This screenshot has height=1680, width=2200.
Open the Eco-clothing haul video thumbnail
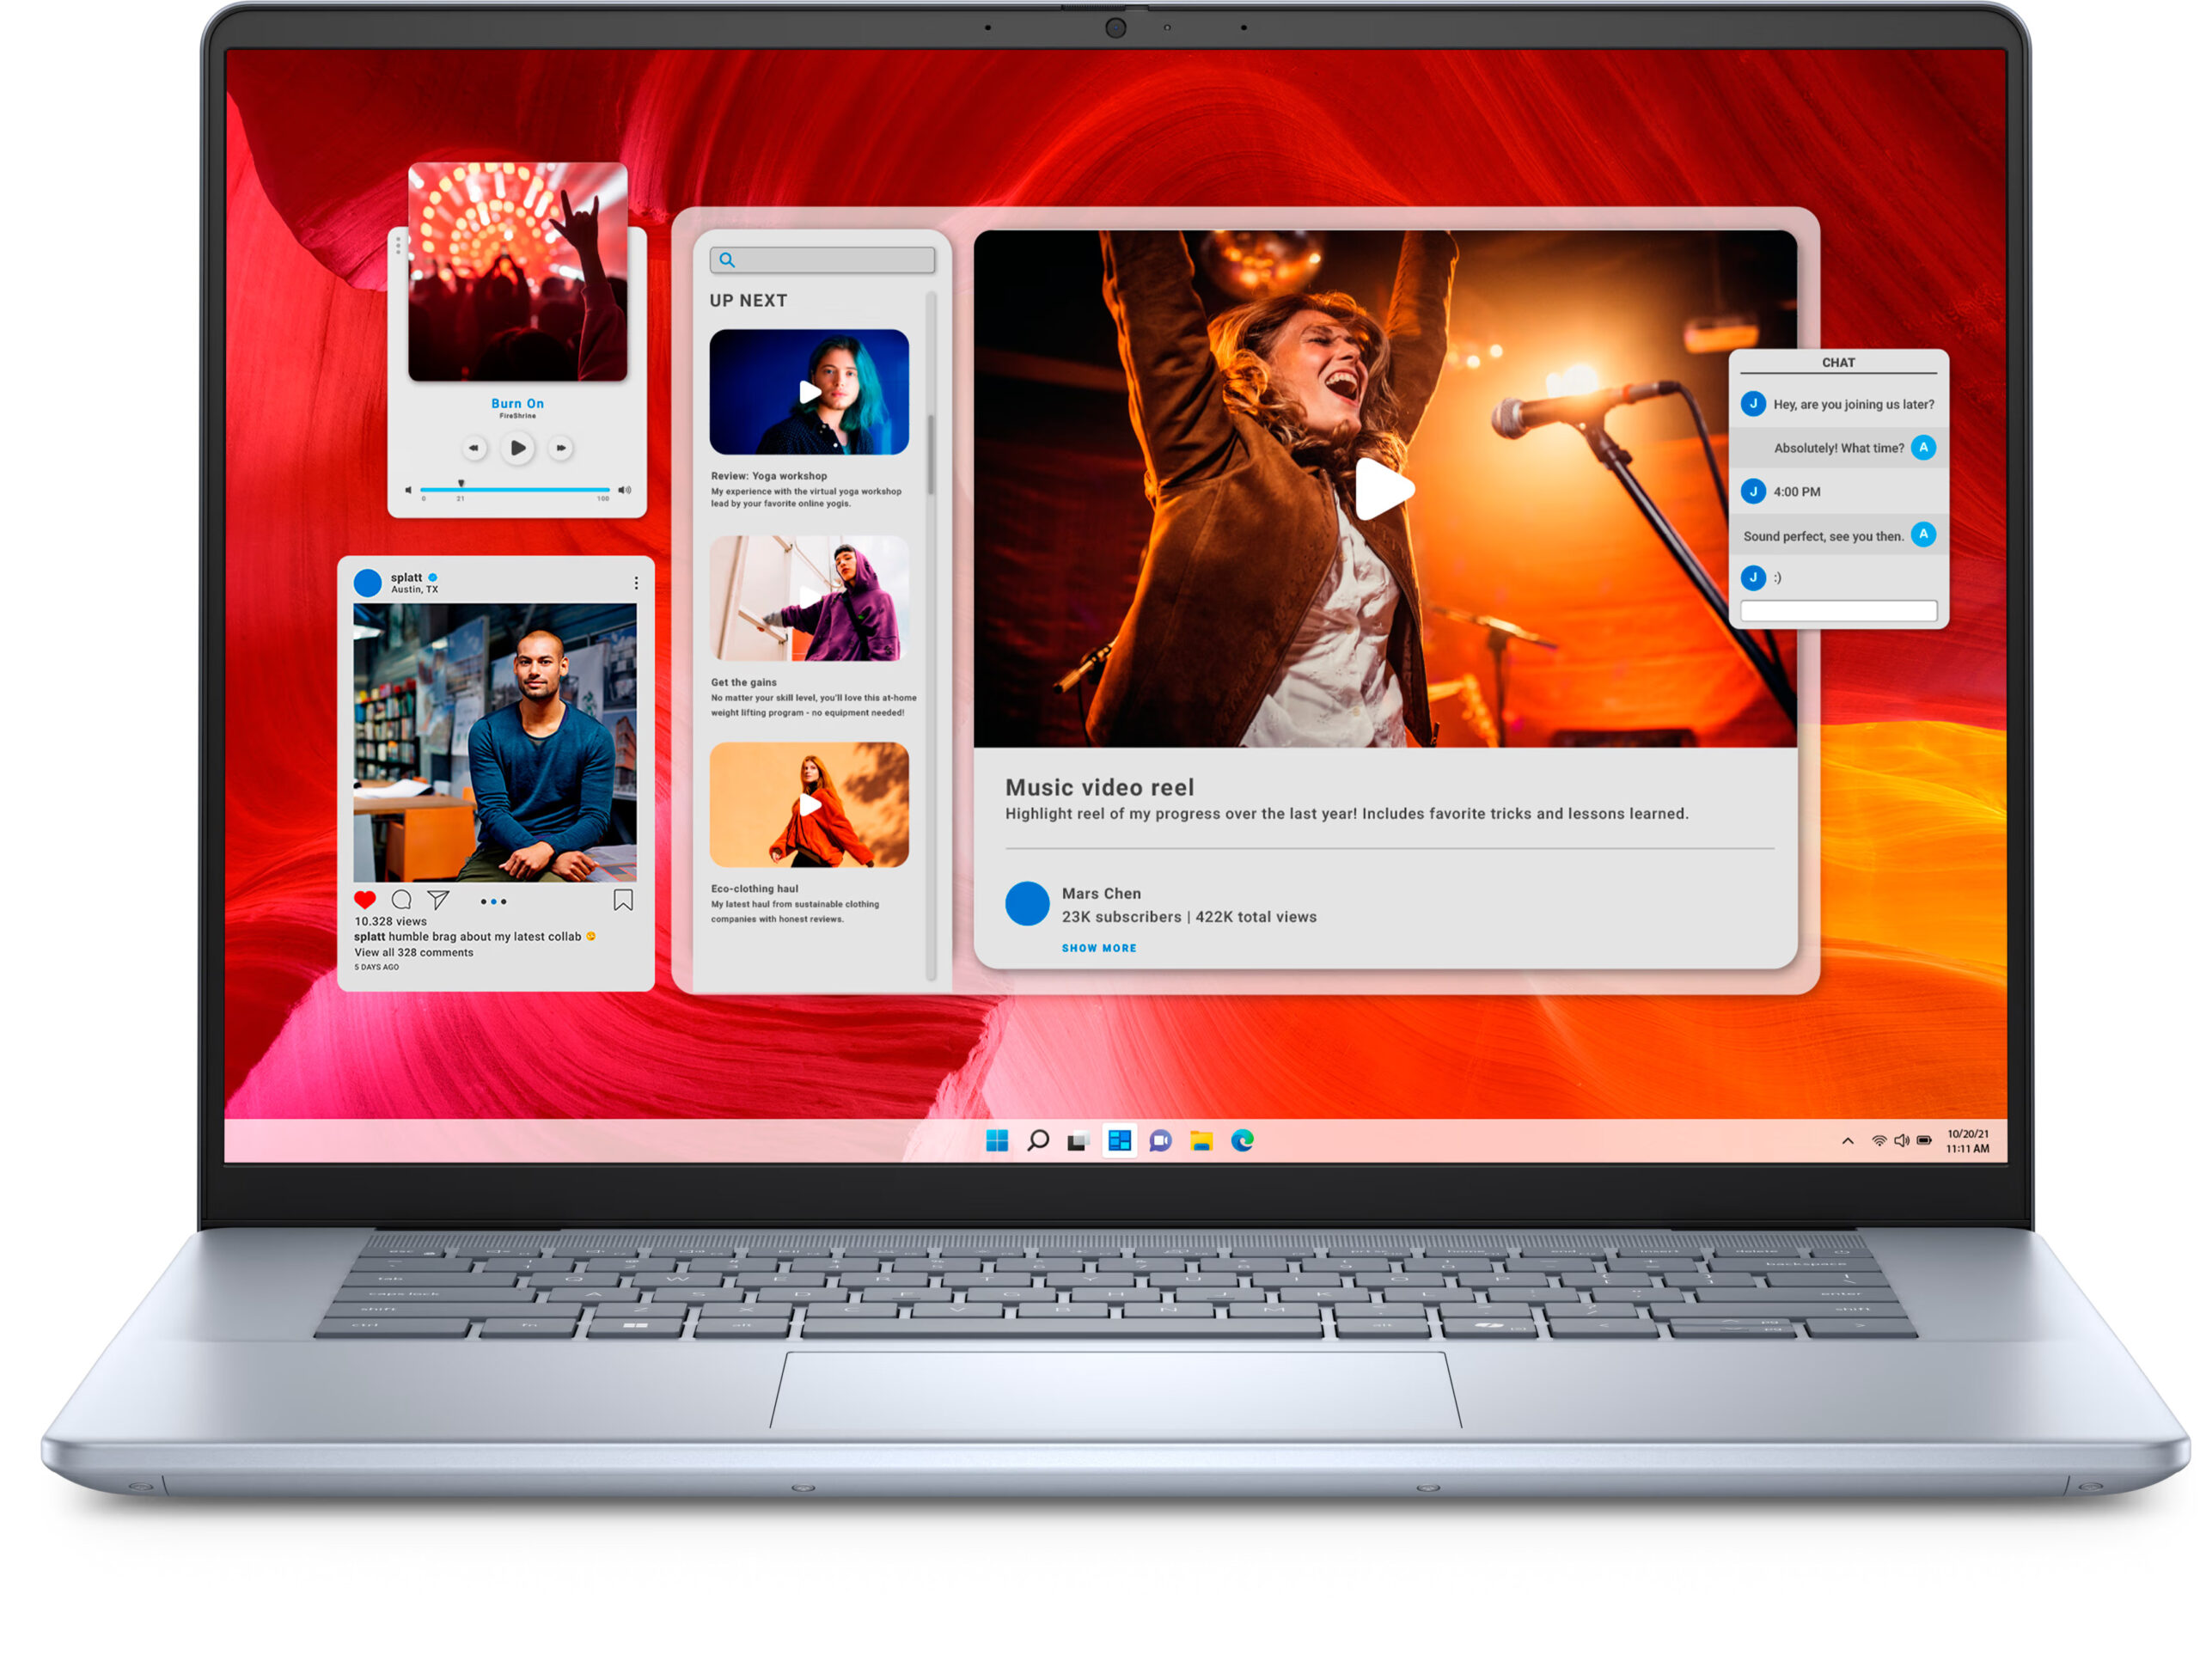(x=809, y=805)
